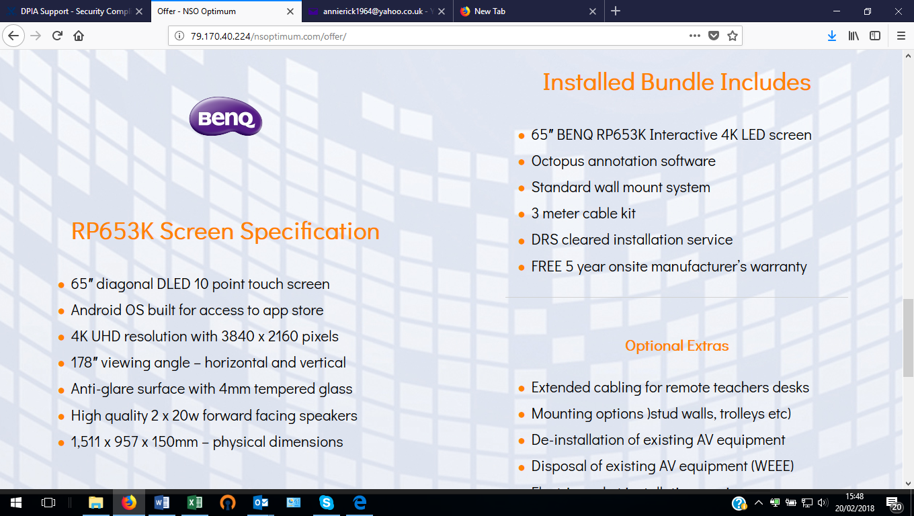Open Task View on the taskbar
This screenshot has width=914, height=516.
pyautogui.click(x=48, y=503)
